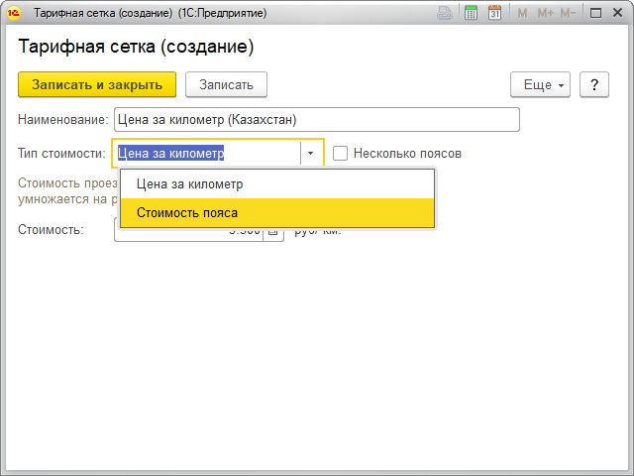Expand the Еще menu button
Screen dimensions: 634x476
pos(541,85)
